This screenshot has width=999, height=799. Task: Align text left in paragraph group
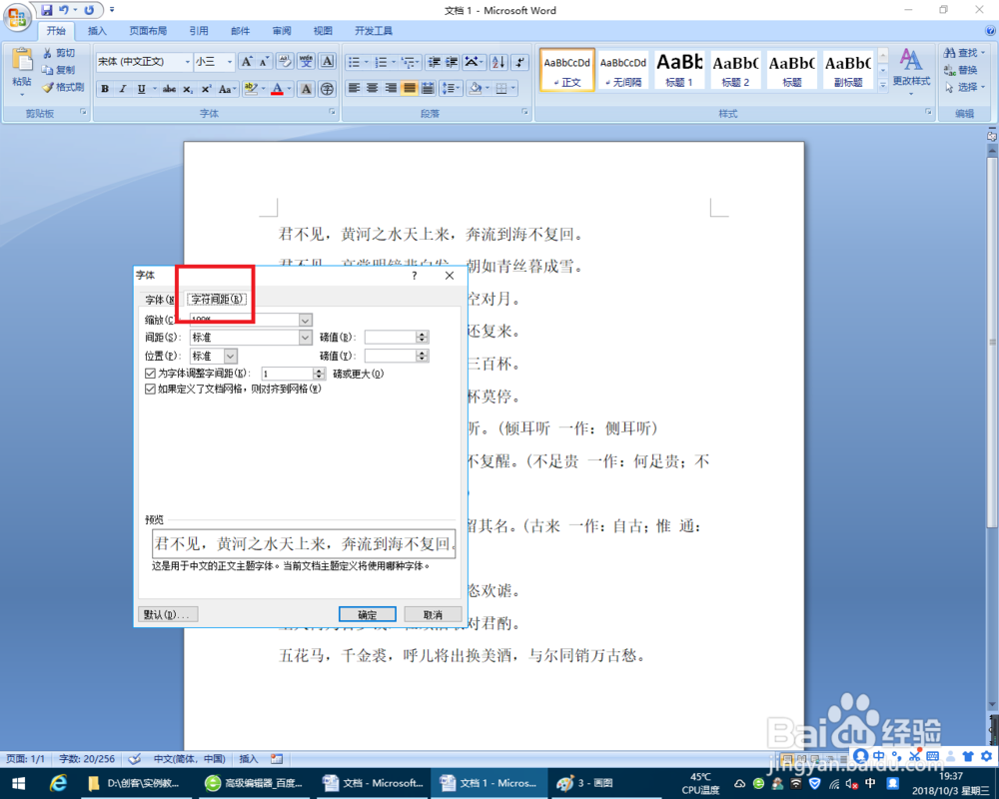coord(355,88)
